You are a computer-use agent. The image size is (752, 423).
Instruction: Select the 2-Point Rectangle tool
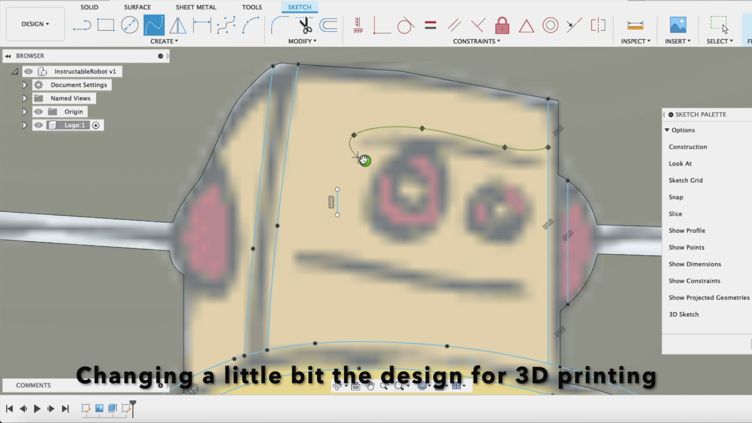[x=106, y=25]
